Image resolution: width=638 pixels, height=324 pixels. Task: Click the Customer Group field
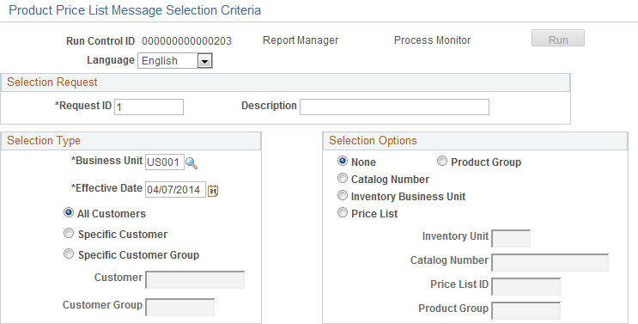[179, 308]
